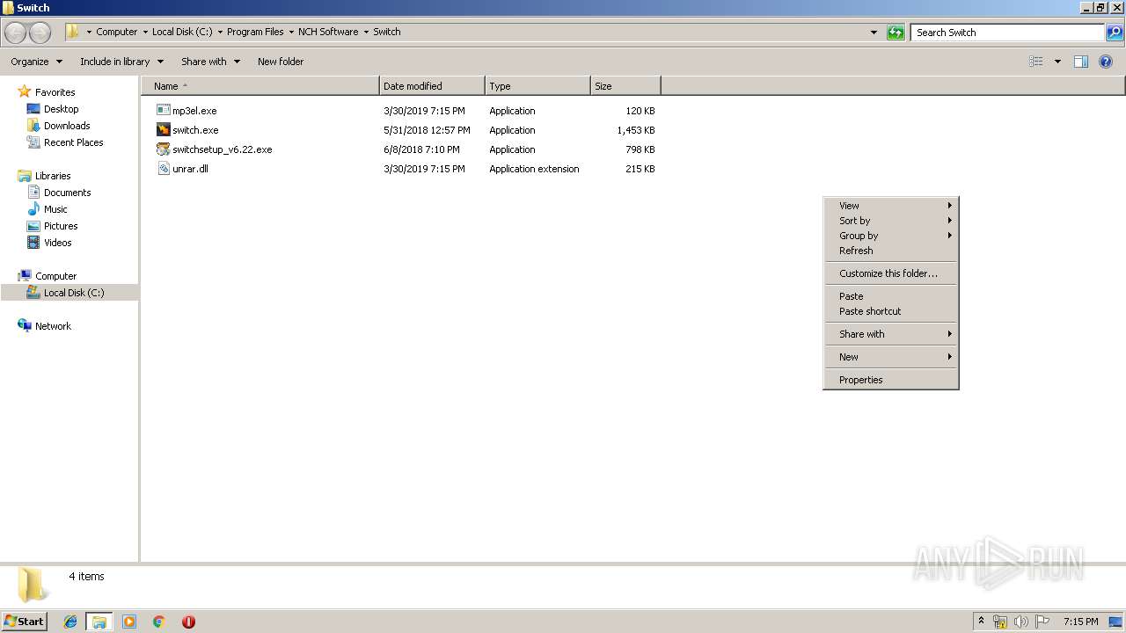The height and width of the screenshot is (633, 1126).
Task: Click Local Disk (C:) in breadcrumb
Action: 182,32
